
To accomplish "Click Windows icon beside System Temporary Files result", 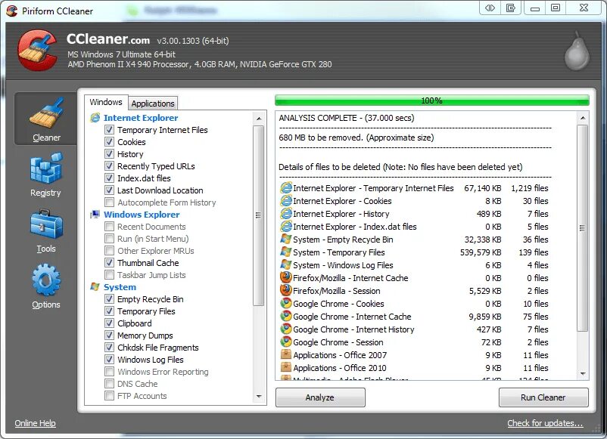I will [285, 252].
